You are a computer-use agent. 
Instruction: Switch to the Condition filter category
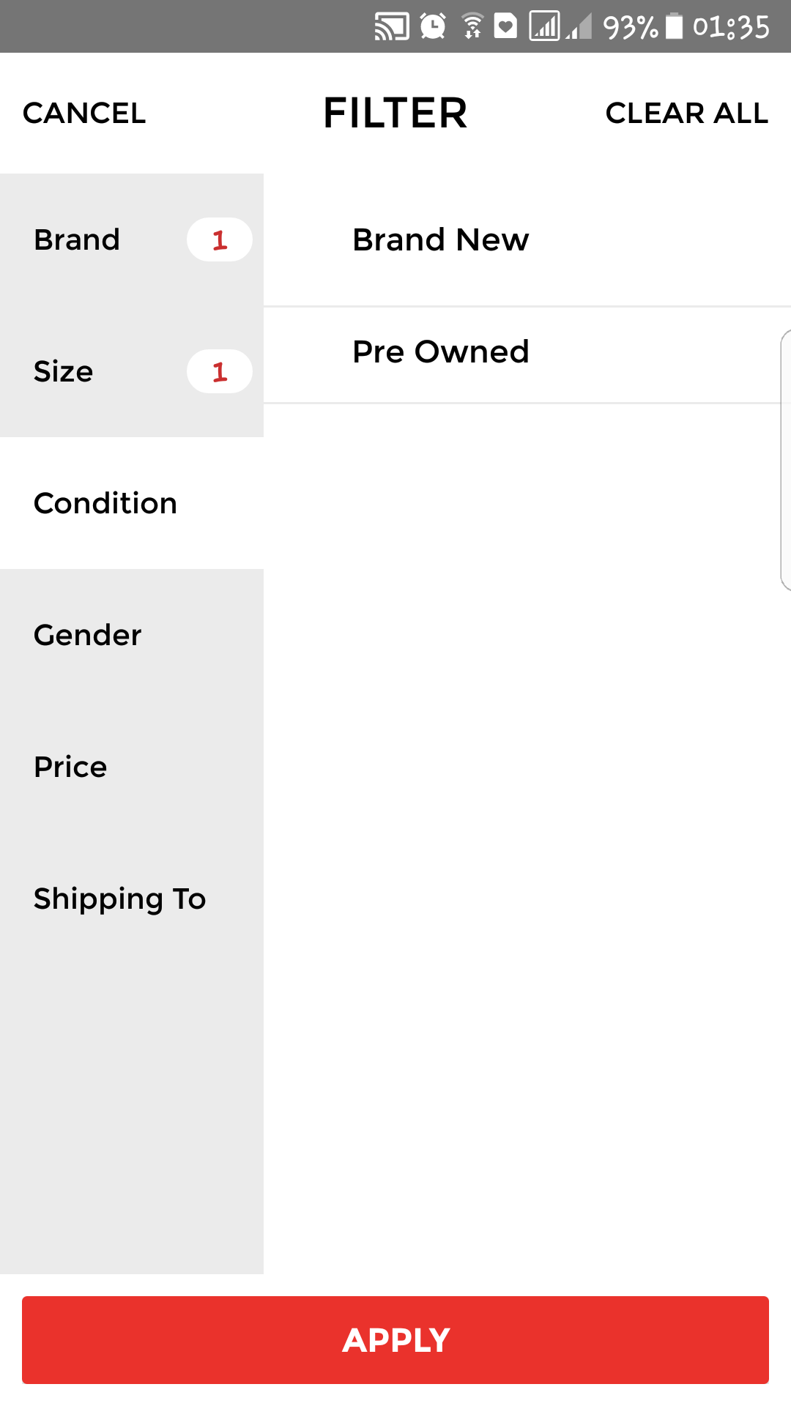click(x=106, y=504)
